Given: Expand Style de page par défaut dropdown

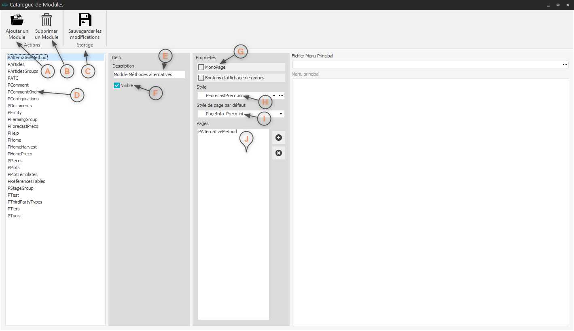Looking at the screenshot, I should [x=281, y=114].
